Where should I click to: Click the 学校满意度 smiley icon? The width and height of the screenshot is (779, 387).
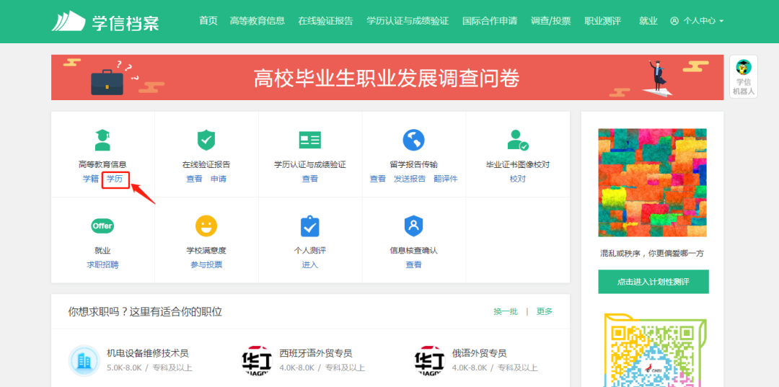click(x=206, y=226)
